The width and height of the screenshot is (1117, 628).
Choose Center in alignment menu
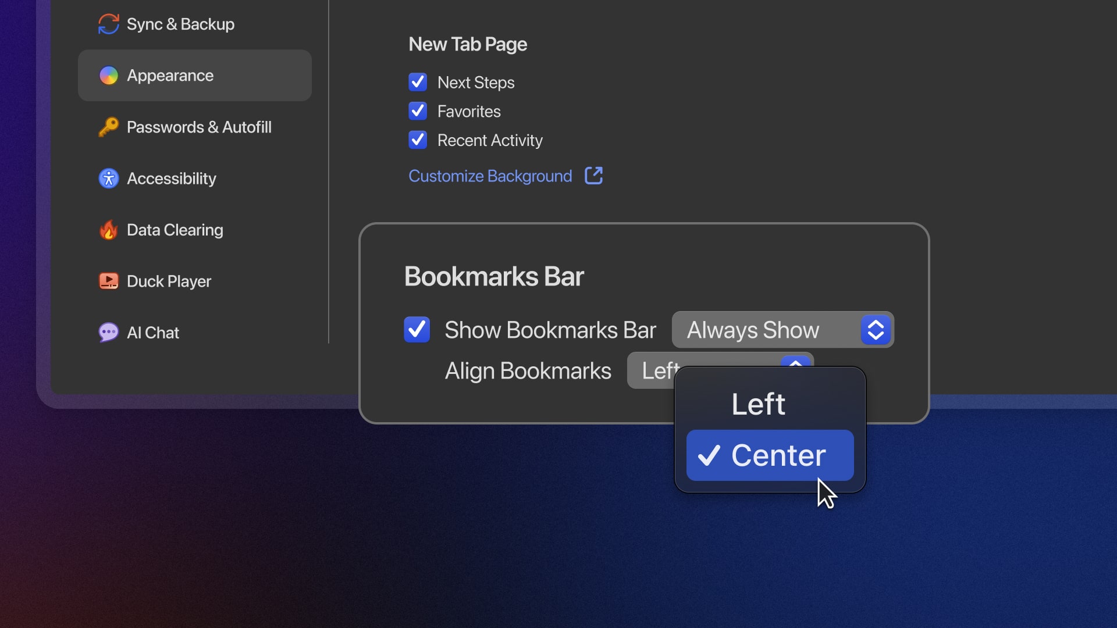pyautogui.click(x=770, y=455)
